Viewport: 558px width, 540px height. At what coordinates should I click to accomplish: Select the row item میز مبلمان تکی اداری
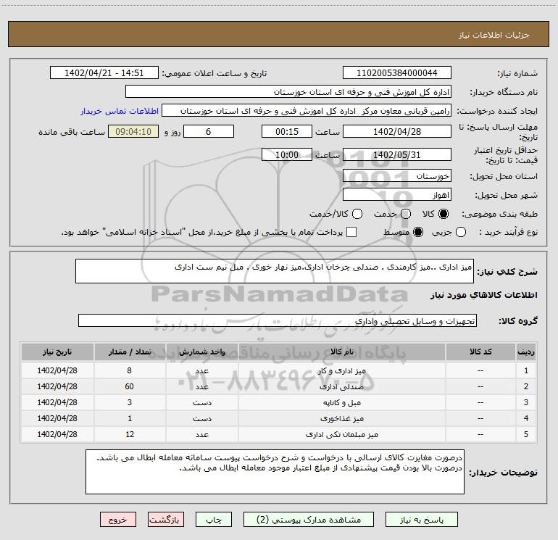tap(341, 435)
